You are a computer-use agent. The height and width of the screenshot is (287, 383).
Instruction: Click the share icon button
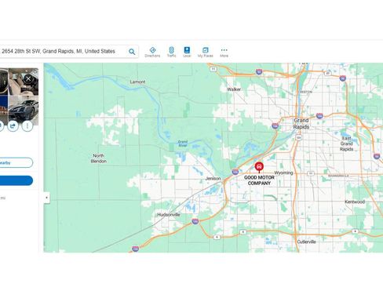[x=13, y=126]
